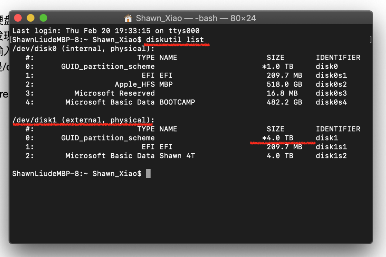Click the block cursor at the last prompt
The width and height of the screenshot is (386, 257).
click(x=148, y=174)
